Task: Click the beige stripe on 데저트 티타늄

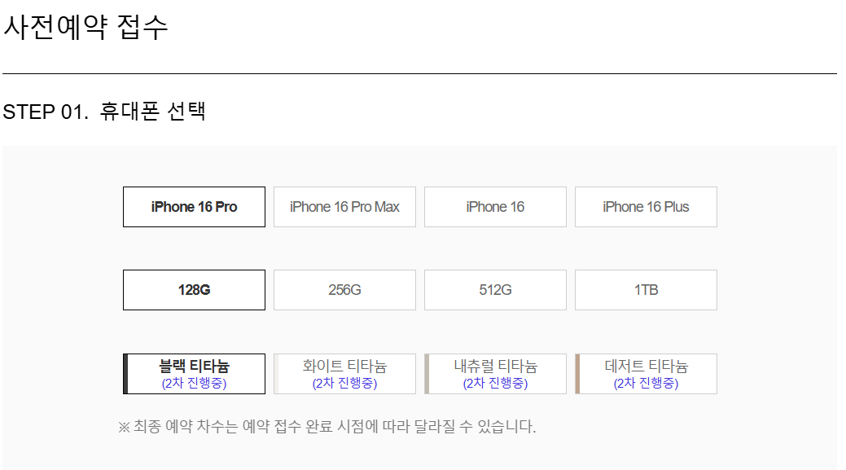Action: click(577, 373)
